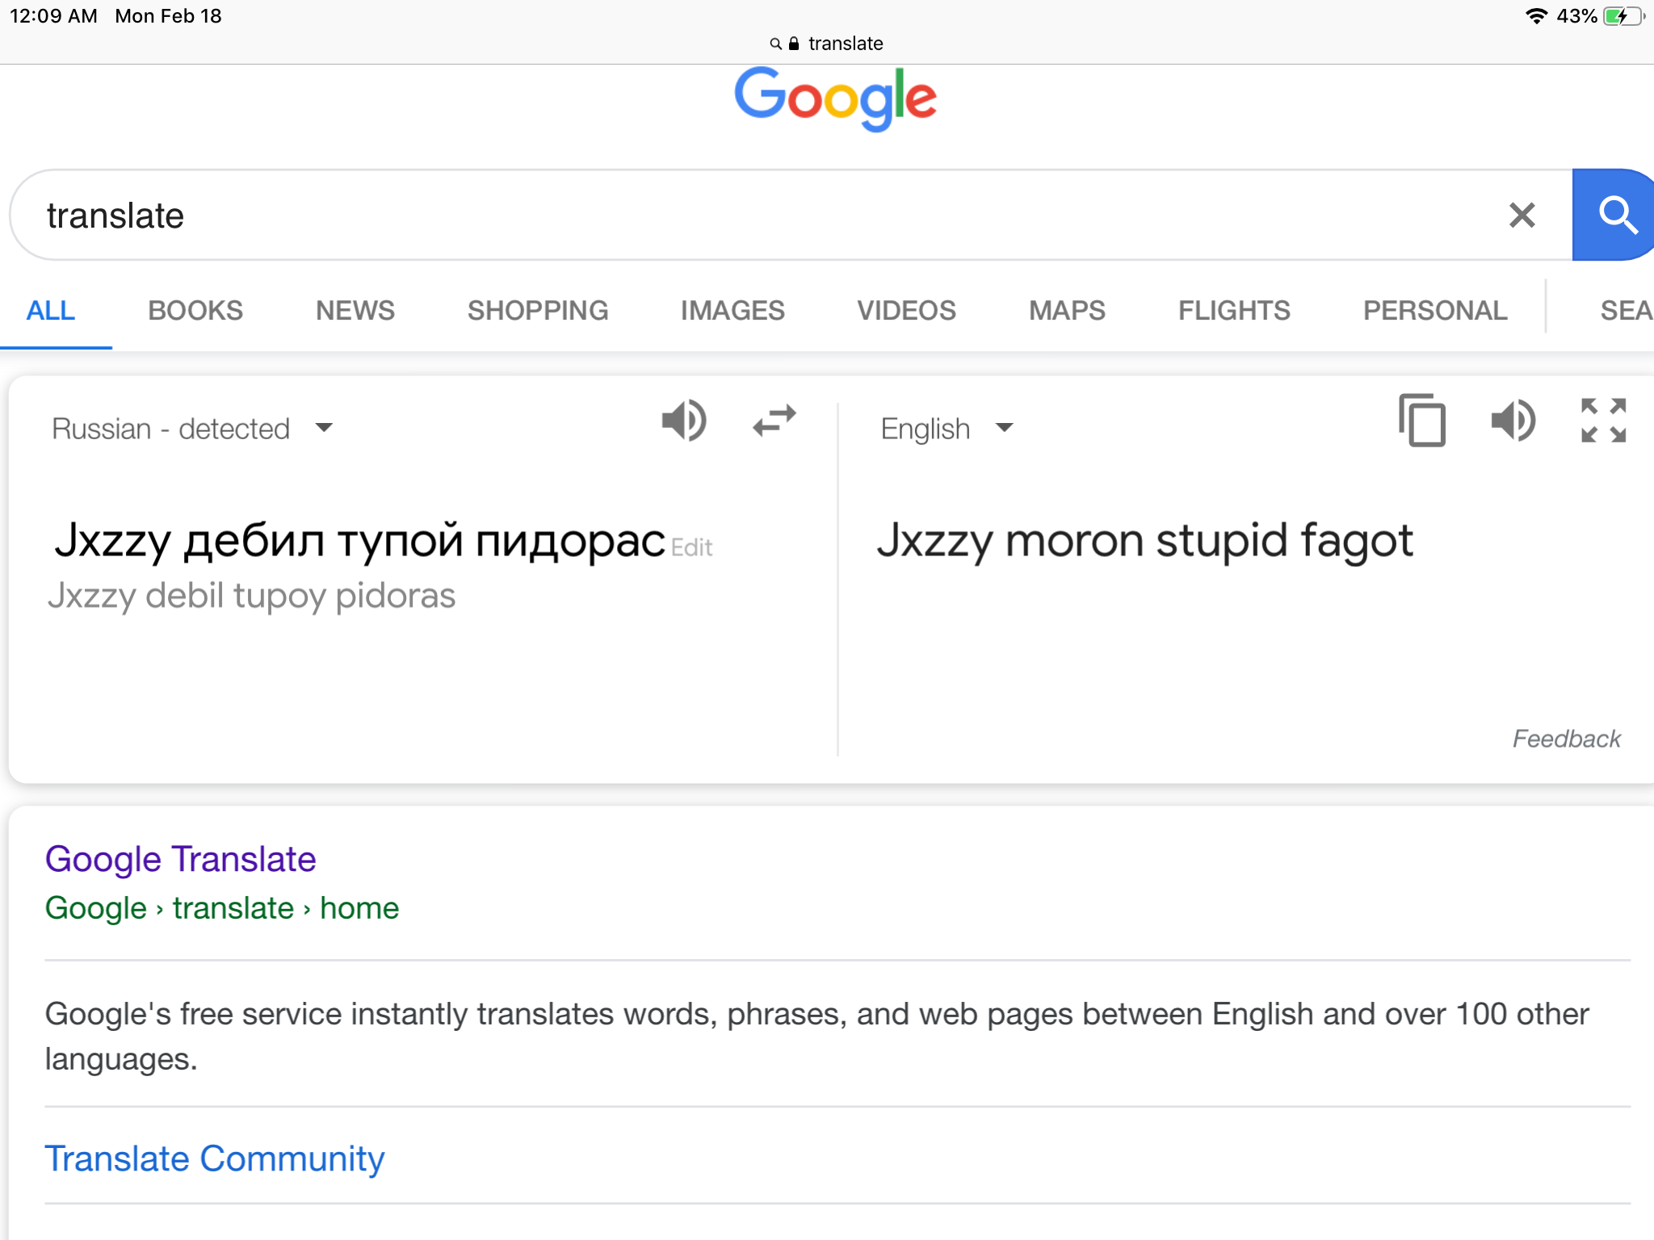Screen dimensions: 1654x1240
Task: Listen to the English translation audio
Action: pos(1513,421)
